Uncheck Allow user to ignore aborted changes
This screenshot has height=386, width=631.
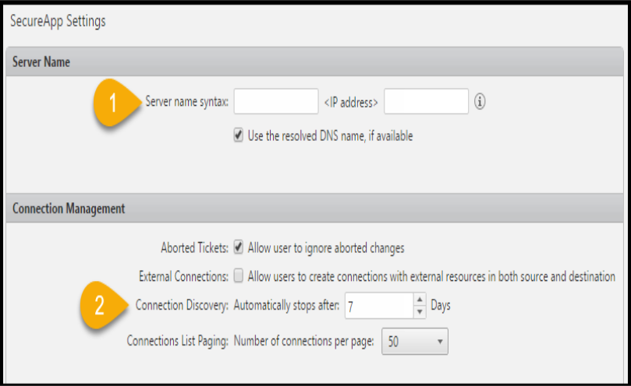click(x=238, y=247)
